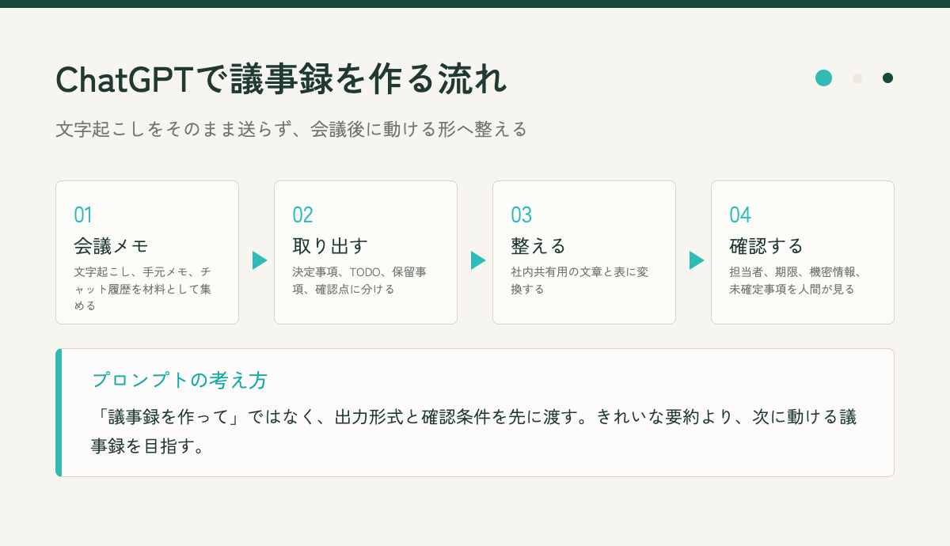
Task: Click the heading "プロンプトの考え方"
Action: [x=180, y=380]
